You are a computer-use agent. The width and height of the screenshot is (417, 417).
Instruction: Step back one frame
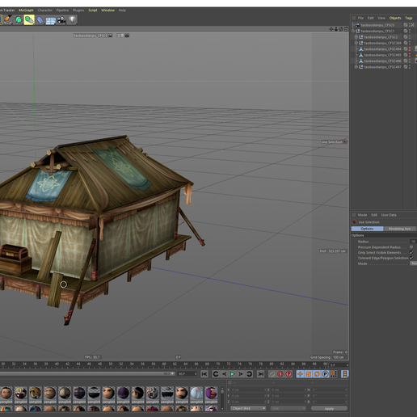tap(224, 374)
